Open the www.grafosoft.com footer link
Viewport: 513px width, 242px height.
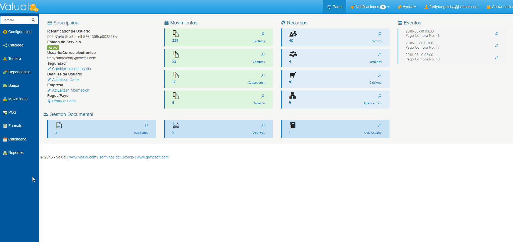pos(153,157)
